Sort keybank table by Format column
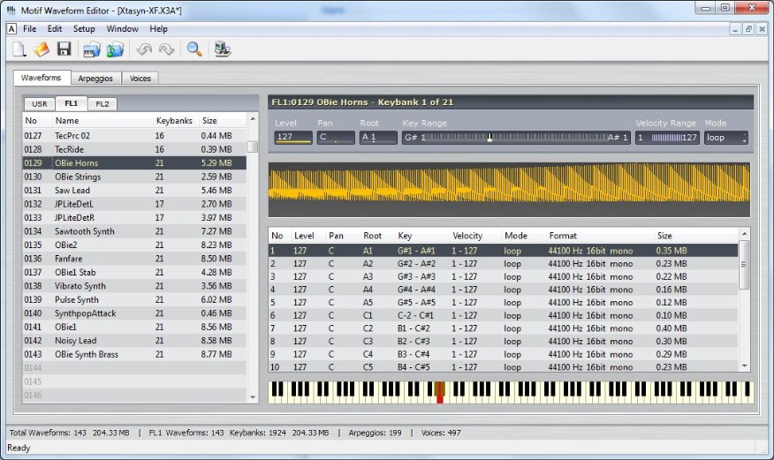The image size is (774, 460). click(599, 236)
